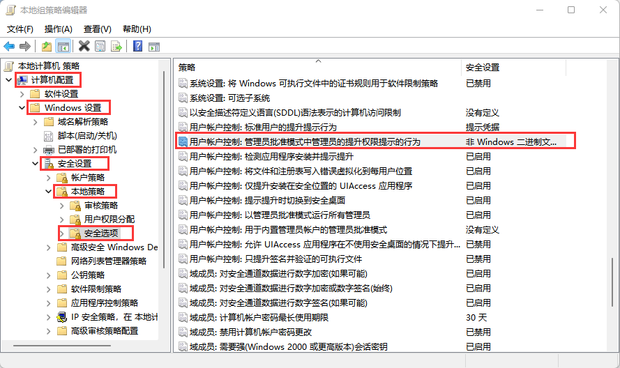Viewport: 620px width, 368px height.
Task: Sort by the 策略 column header
Action: [x=318, y=67]
